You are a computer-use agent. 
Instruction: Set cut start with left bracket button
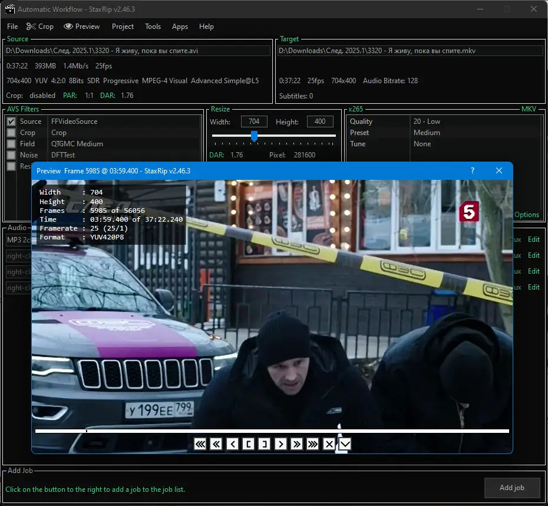pos(249,444)
